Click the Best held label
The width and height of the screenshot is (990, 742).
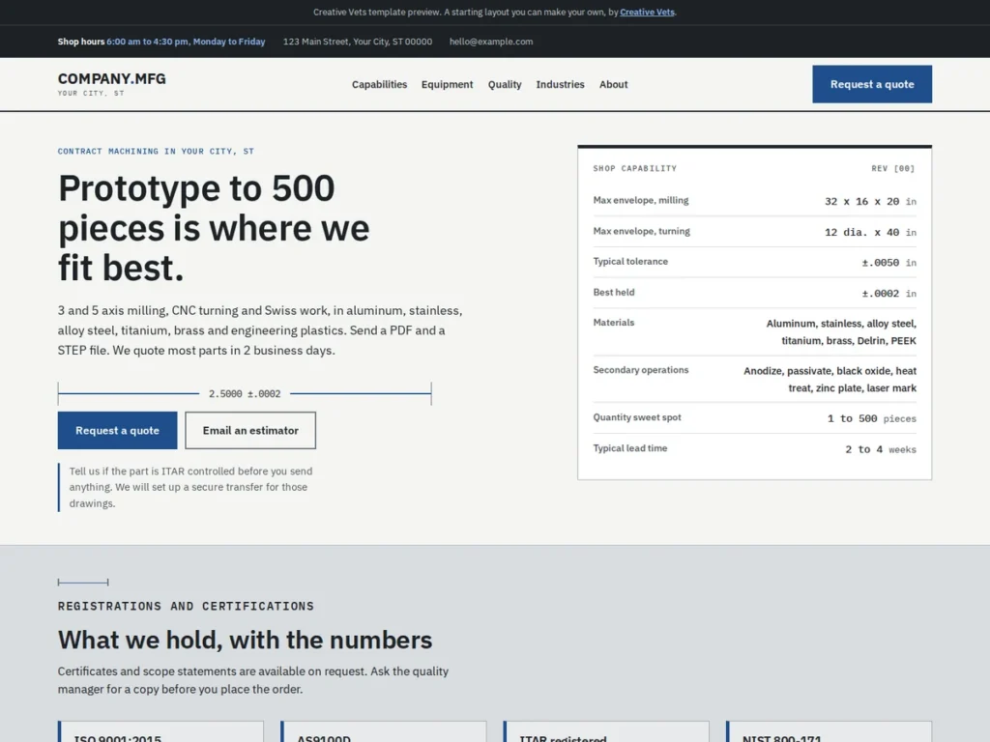614,292
